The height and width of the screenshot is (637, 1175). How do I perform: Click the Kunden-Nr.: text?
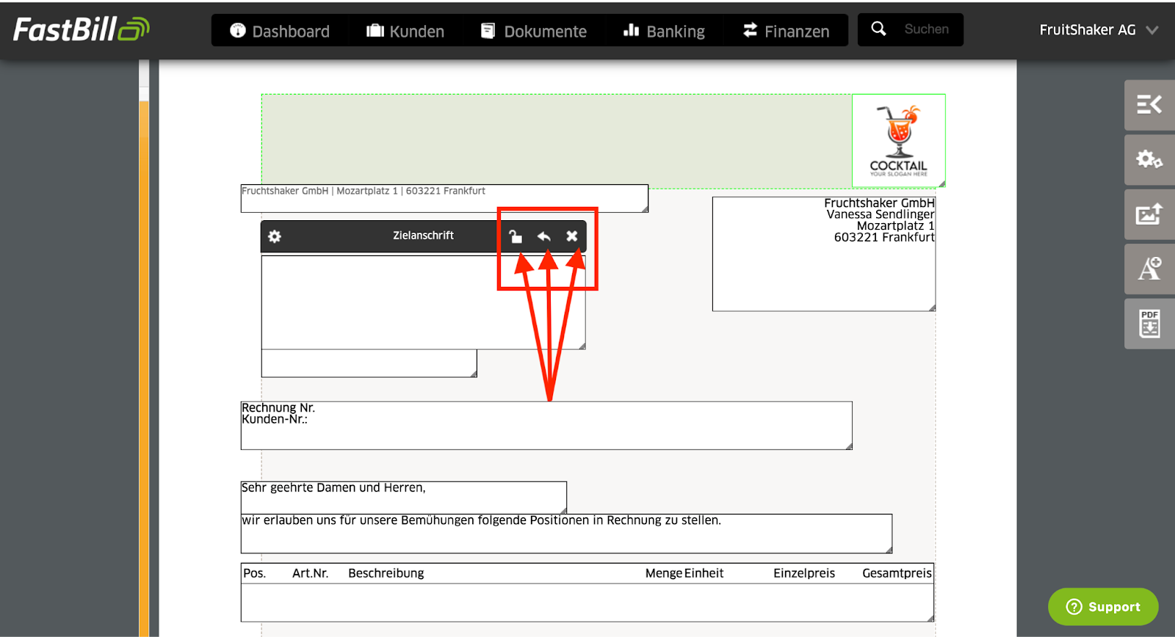tap(275, 419)
